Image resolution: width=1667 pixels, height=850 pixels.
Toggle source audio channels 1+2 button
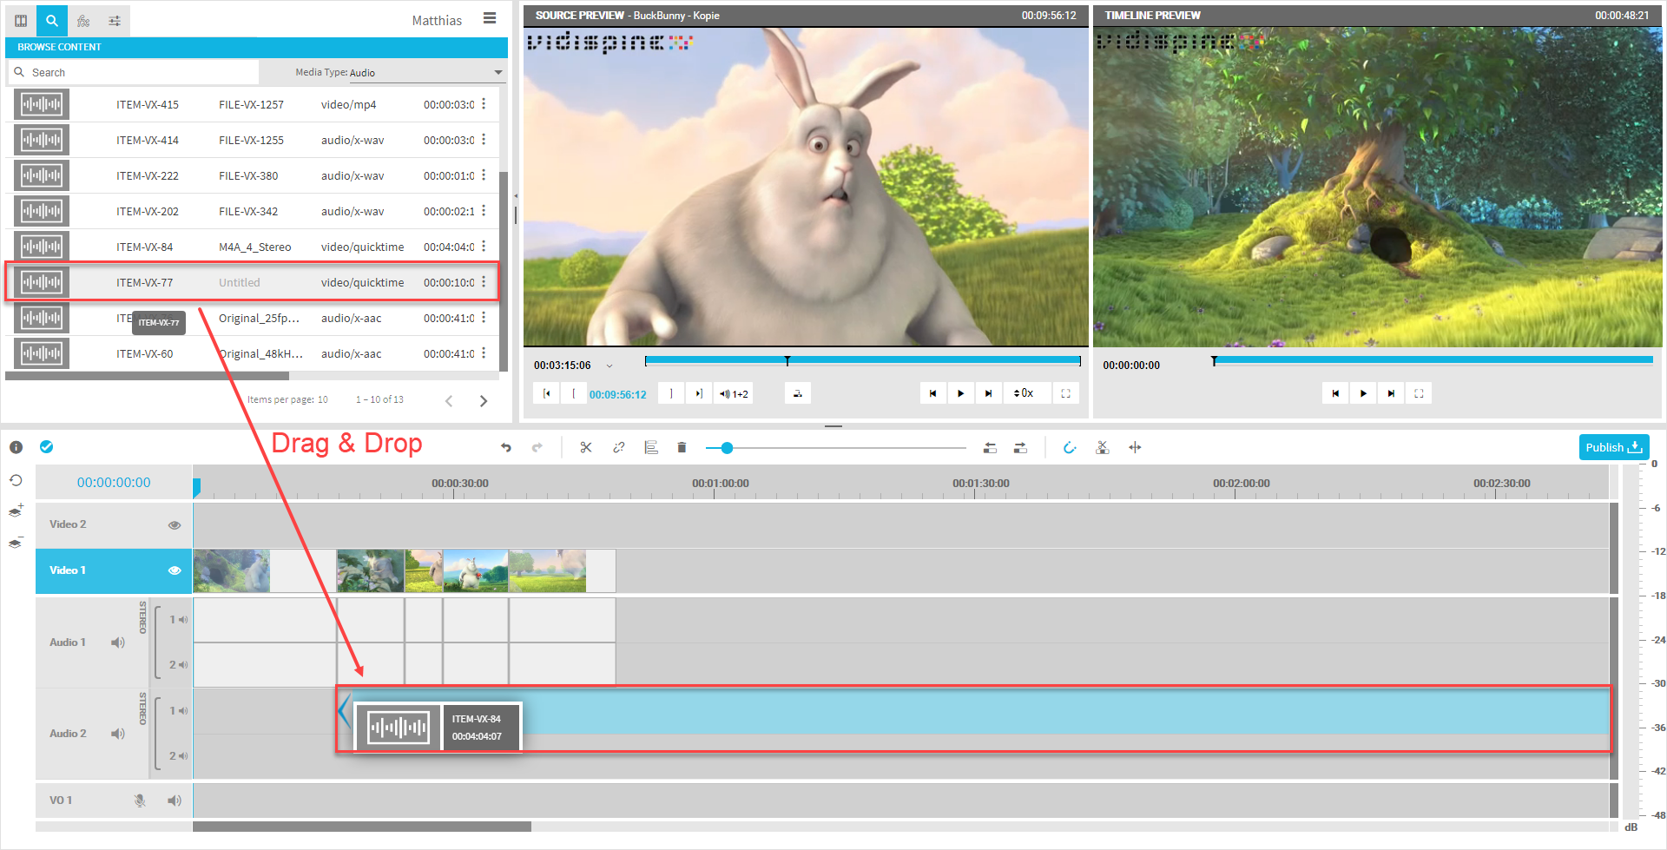[734, 393]
